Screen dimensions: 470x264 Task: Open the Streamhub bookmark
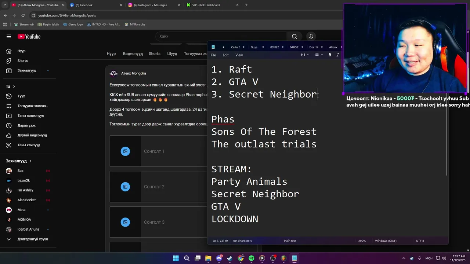click(x=24, y=24)
